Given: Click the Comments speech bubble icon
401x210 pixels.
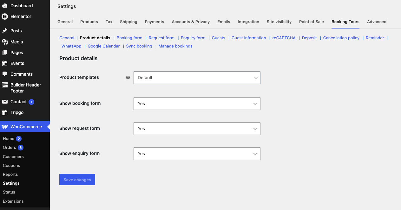Looking at the screenshot, I should coord(5,74).
